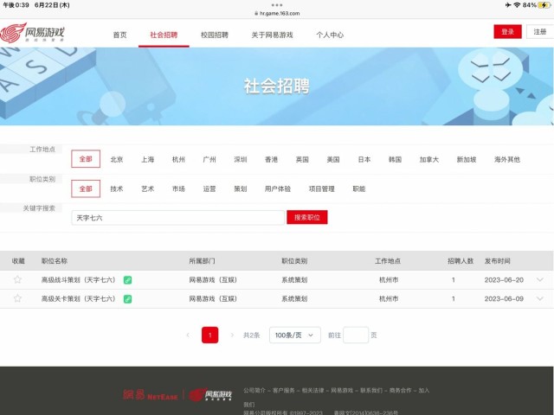Filter job category by 艺术
The width and height of the screenshot is (554, 415).
pyautogui.click(x=148, y=188)
